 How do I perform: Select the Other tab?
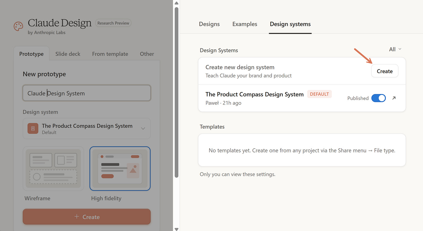pyautogui.click(x=147, y=54)
